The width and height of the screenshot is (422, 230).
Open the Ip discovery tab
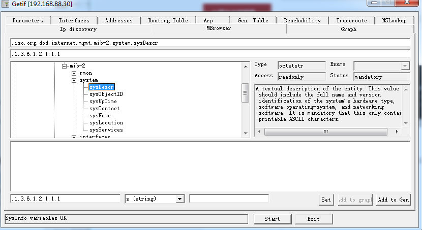pos(78,29)
